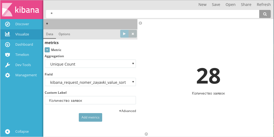Switch to the Options tab
Screen dimensions: 274x137
64,34
